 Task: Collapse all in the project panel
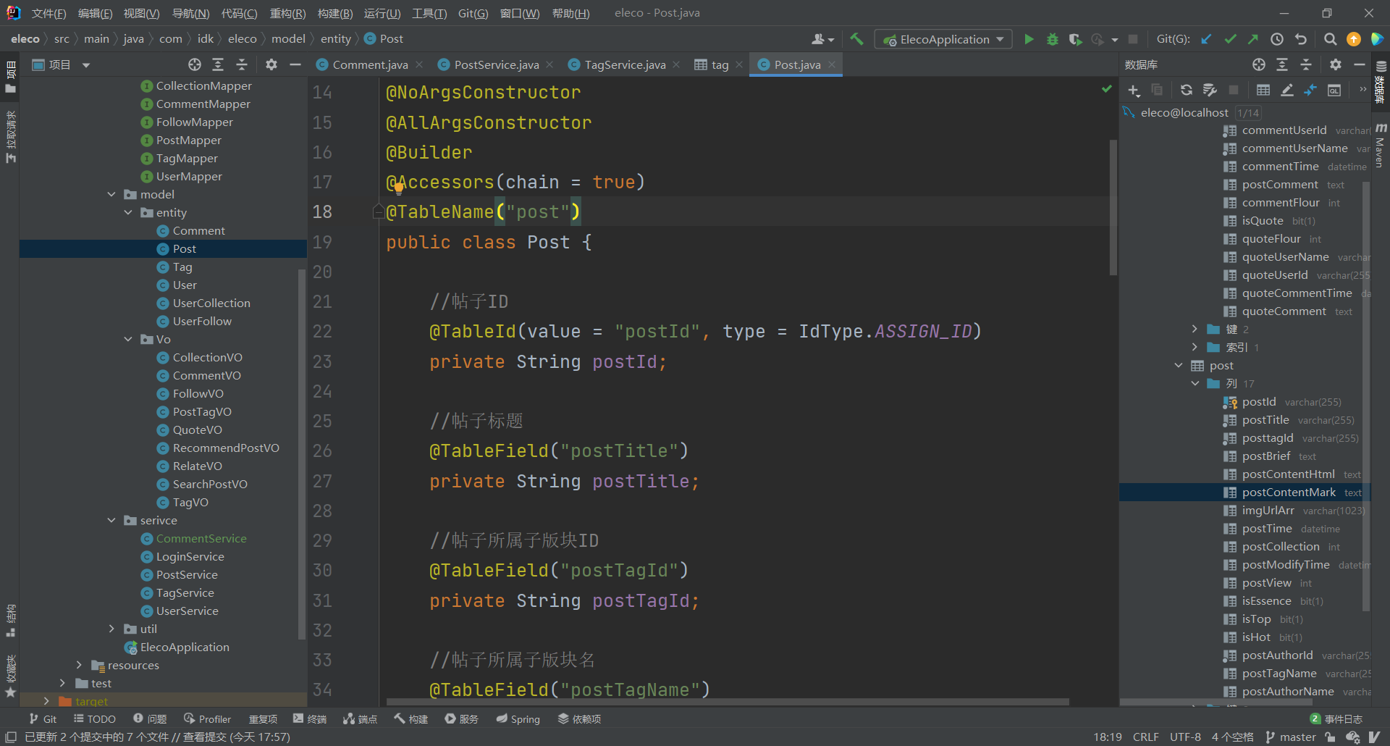pos(242,64)
